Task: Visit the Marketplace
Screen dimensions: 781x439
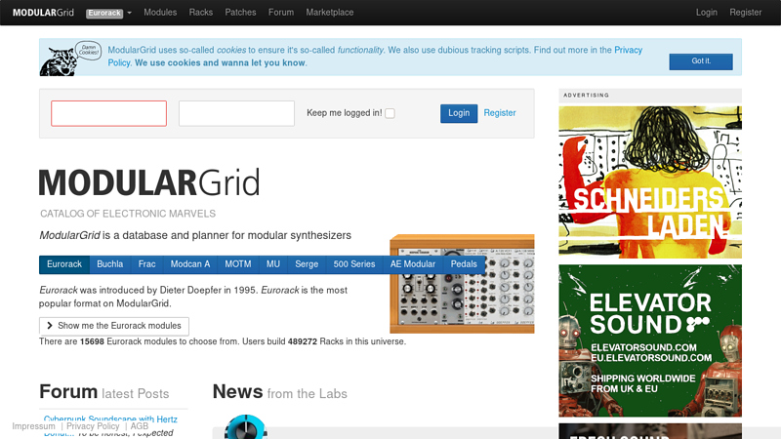Action: 330,13
